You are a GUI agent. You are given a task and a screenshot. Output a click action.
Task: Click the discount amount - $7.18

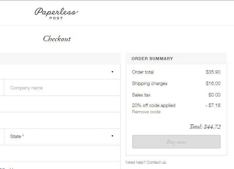[x=213, y=105]
